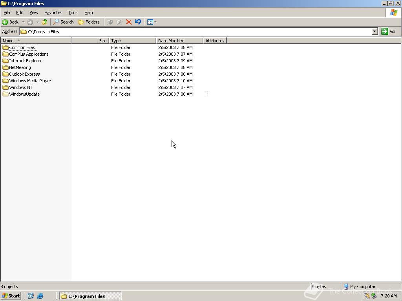
Task: Sort by Date Modified column header
Action: pyautogui.click(x=179, y=40)
